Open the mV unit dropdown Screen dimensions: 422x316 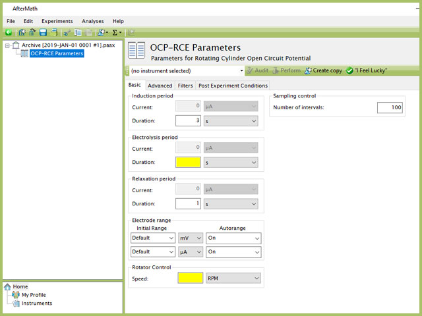pyautogui.click(x=191, y=238)
